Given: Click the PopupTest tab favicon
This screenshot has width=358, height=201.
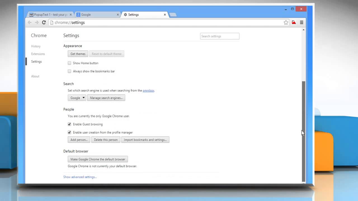Looking at the screenshot, I should (x=31, y=15).
